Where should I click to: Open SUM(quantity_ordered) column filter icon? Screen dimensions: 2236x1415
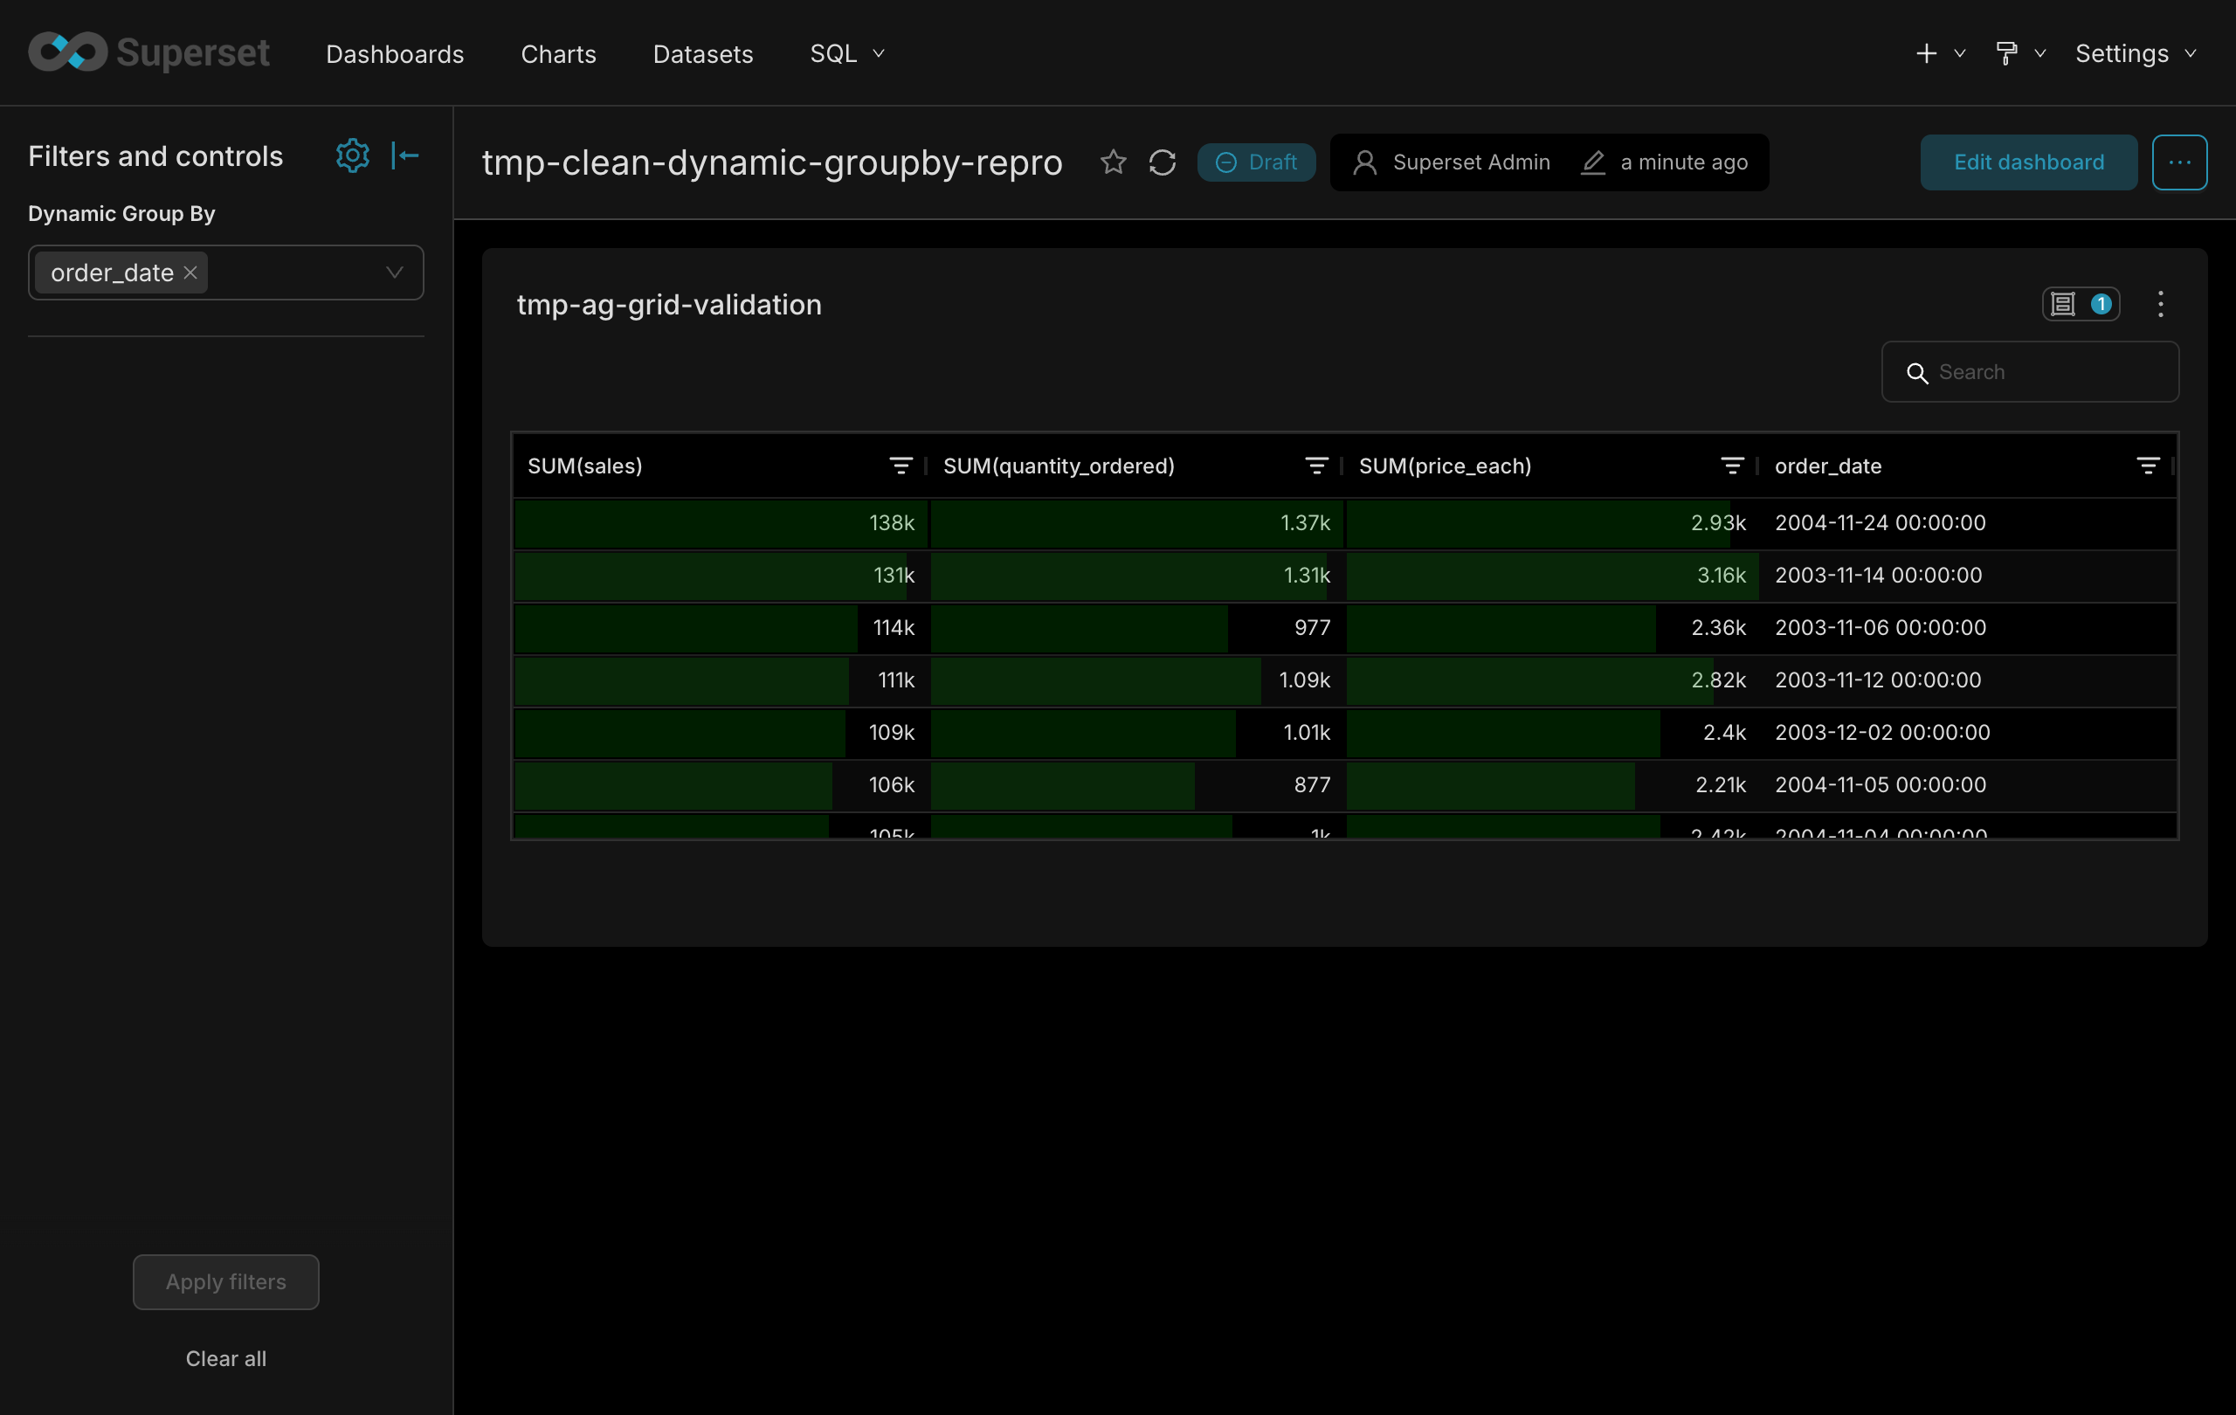(1315, 466)
